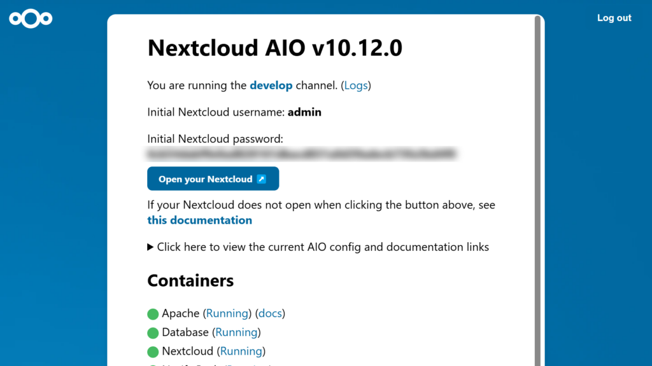Click the middle circle of the Nextcloud logo
The width and height of the screenshot is (652, 366).
[30, 18]
